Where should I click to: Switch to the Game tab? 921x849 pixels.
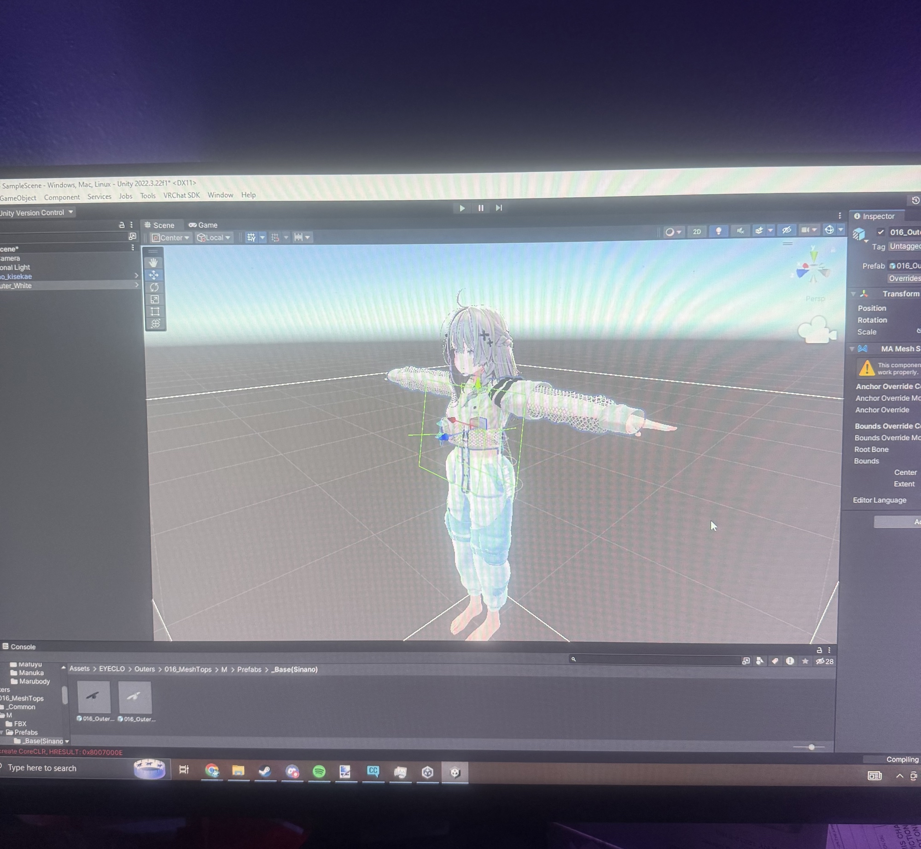click(203, 225)
